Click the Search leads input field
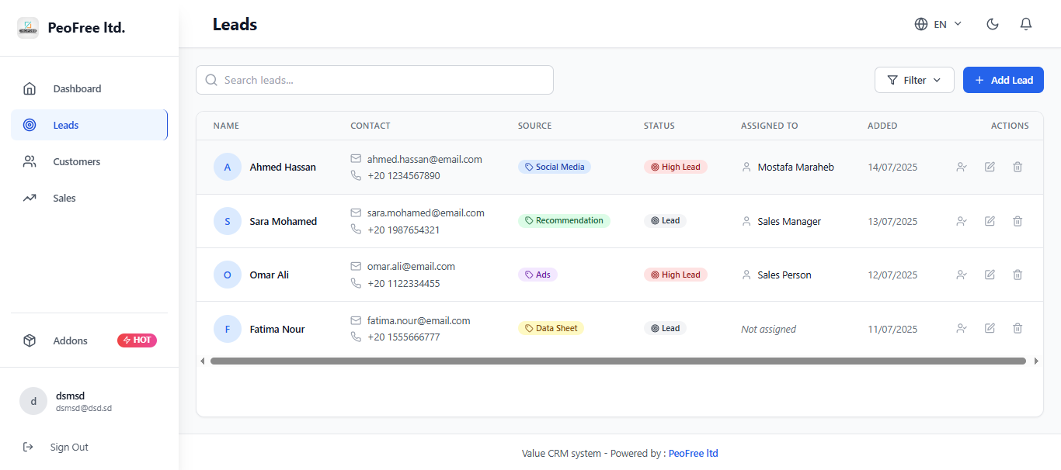 coord(374,80)
